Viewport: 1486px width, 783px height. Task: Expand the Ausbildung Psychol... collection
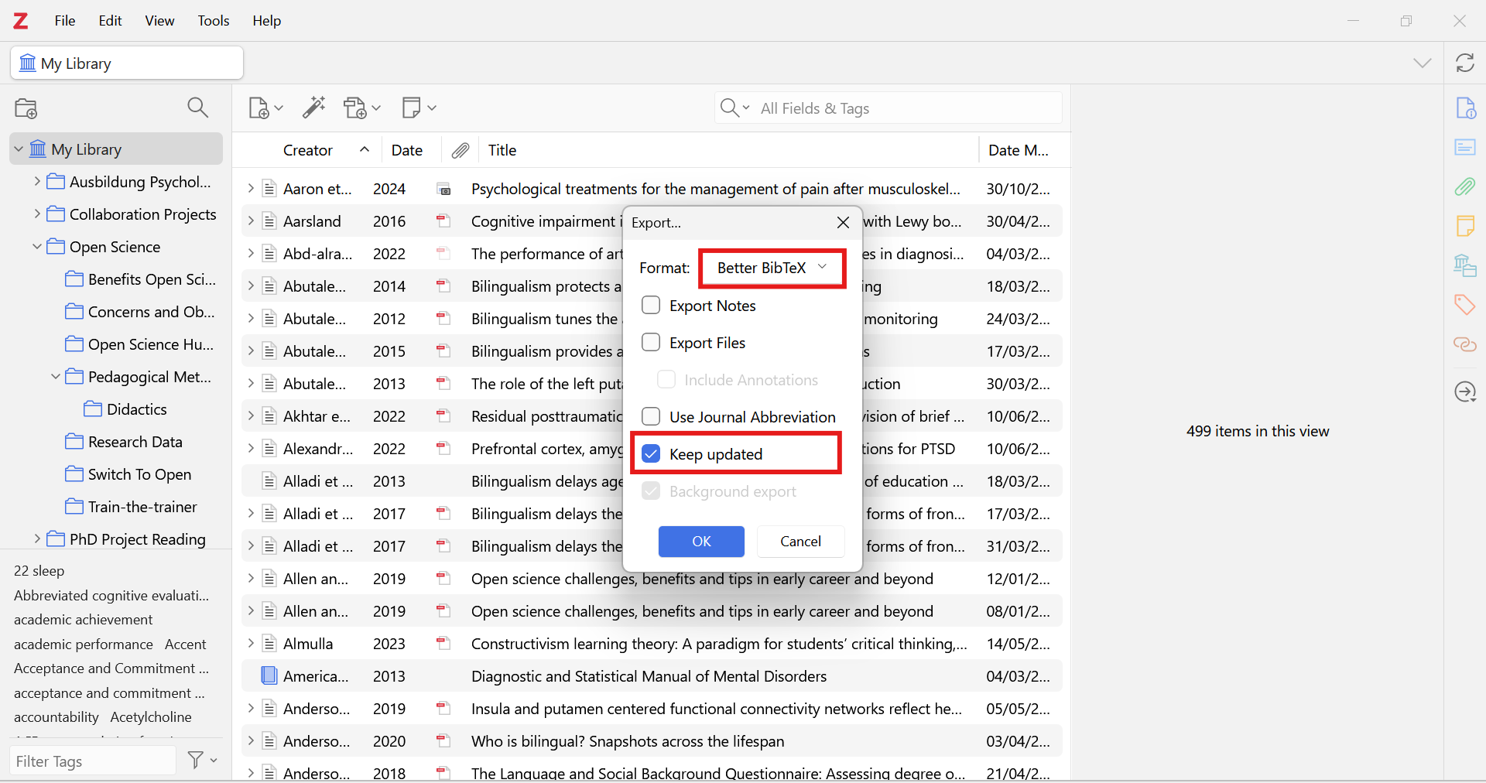(x=37, y=181)
